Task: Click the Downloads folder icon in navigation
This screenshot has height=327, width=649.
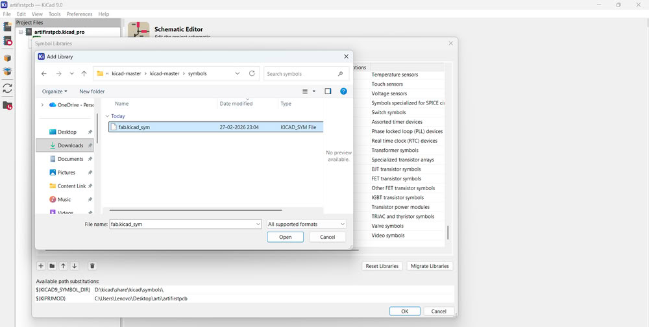Action: click(x=53, y=145)
